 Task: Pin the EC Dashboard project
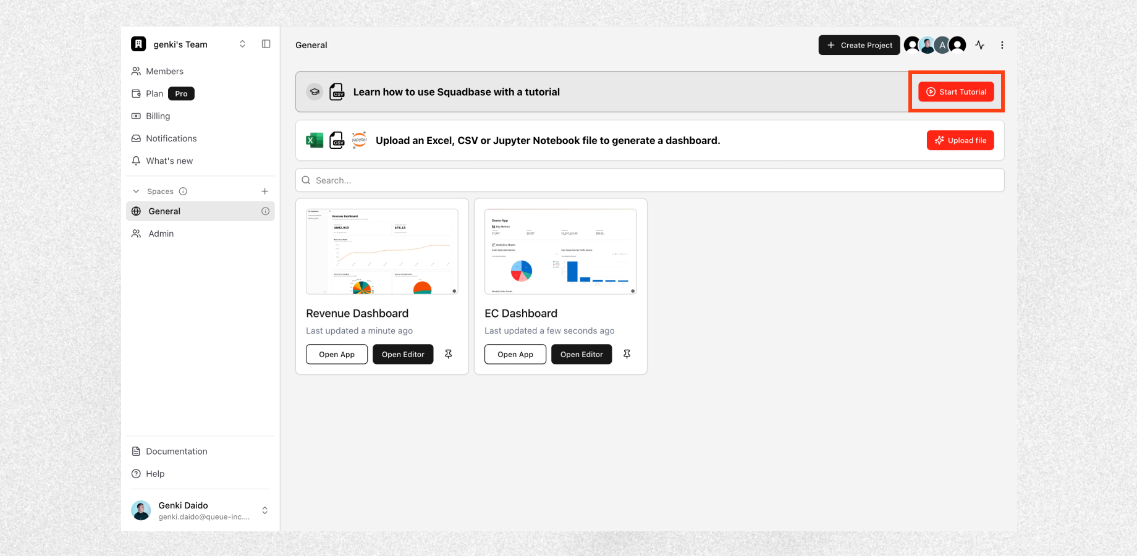(627, 354)
